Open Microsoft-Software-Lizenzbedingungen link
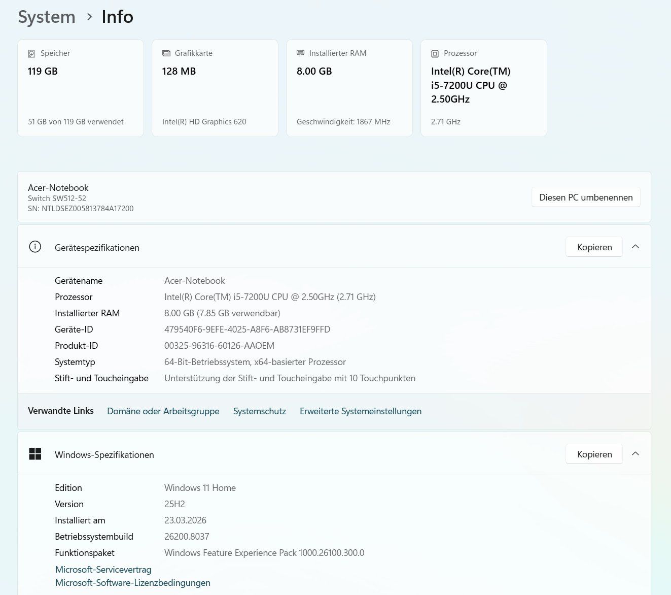The image size is (671, 595). (x=133, y=583)
